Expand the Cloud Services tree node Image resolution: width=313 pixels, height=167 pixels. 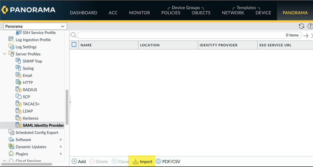point(4,161)
